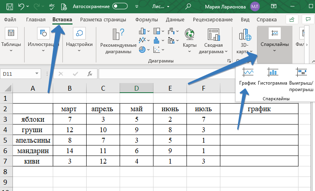Collapse the ribbon with the chevron

click(313, 61)
